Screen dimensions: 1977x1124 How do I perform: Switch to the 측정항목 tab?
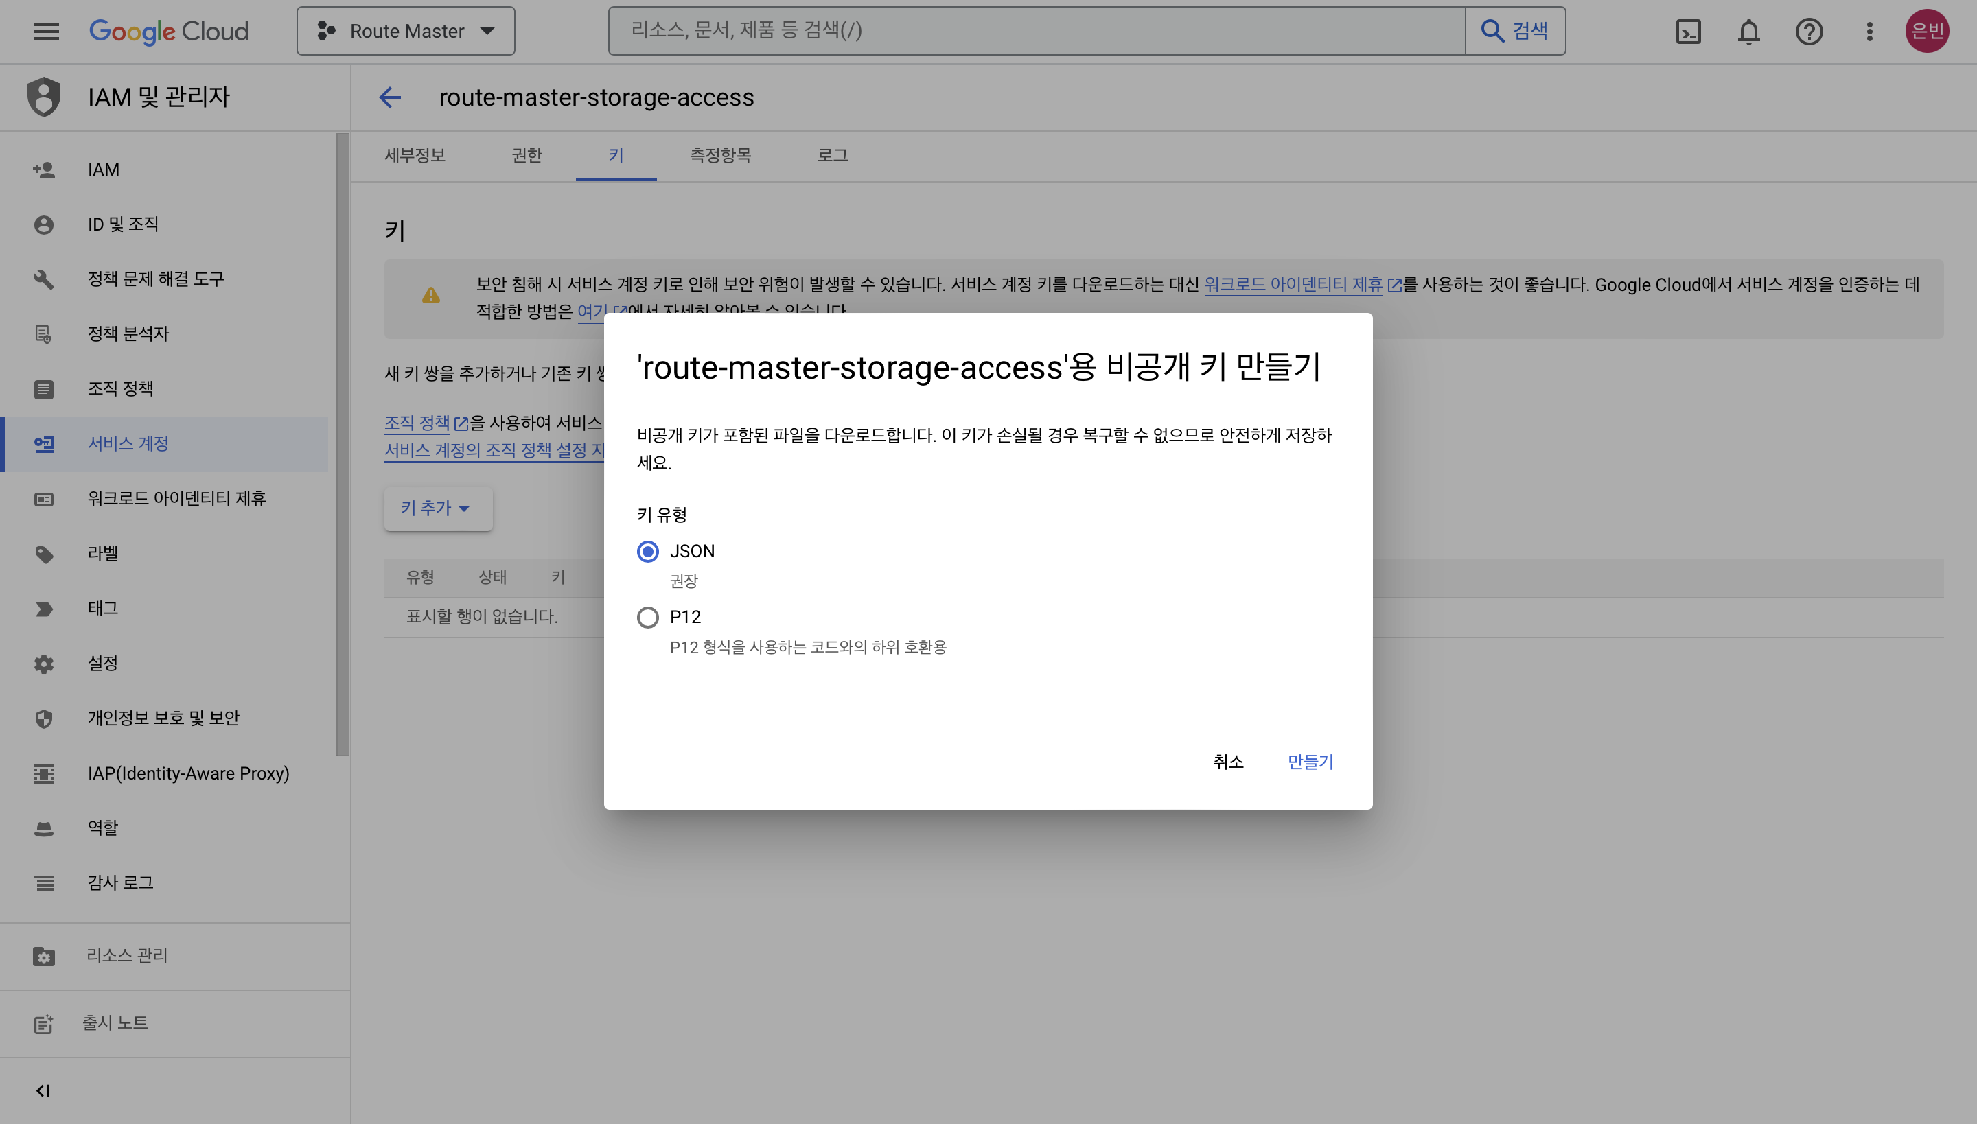719,155
